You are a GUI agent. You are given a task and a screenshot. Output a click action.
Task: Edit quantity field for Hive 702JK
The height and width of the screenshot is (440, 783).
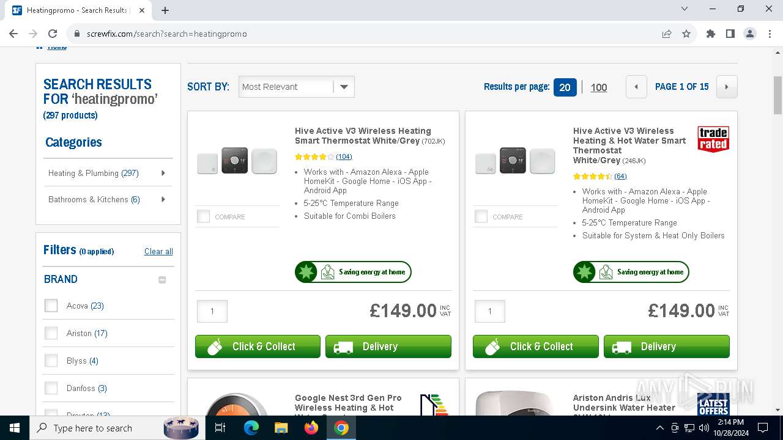point(212,311)
